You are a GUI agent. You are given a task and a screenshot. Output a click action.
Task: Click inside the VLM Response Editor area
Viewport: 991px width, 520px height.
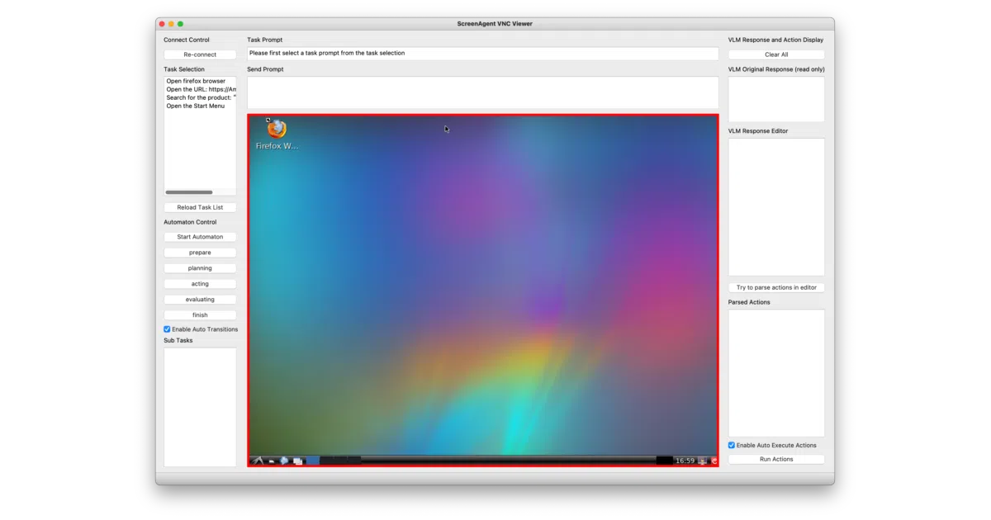pyautogui.click(x=776, y=206)
